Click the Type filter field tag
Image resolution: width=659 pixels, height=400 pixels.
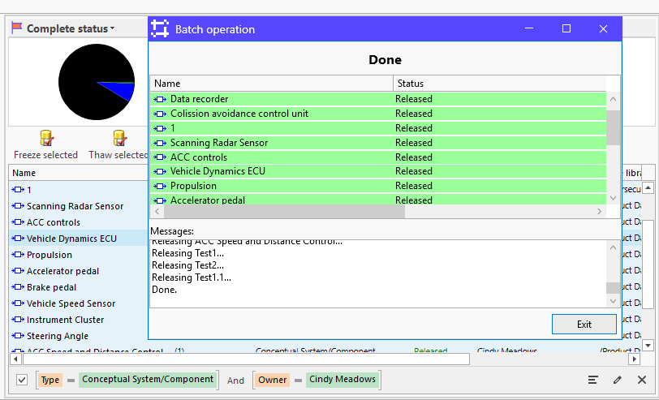[x=50, y=380]
